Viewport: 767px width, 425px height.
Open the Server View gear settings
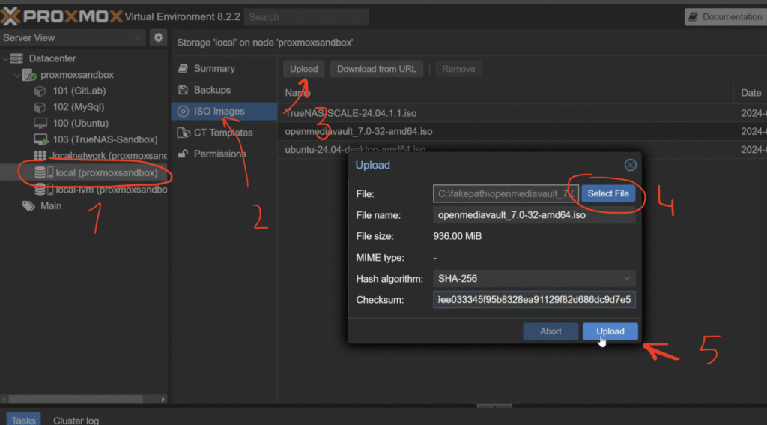(x=158, y=37)
